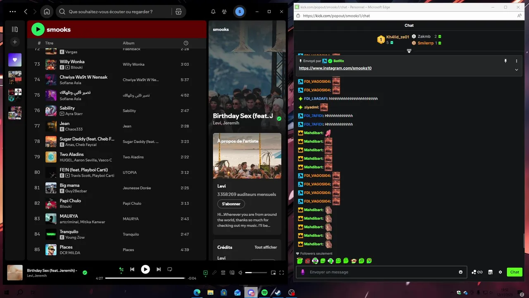Click the Tranquilo track cover thumbnail
This screenshot has height=298, width=529.
(51, 234)
